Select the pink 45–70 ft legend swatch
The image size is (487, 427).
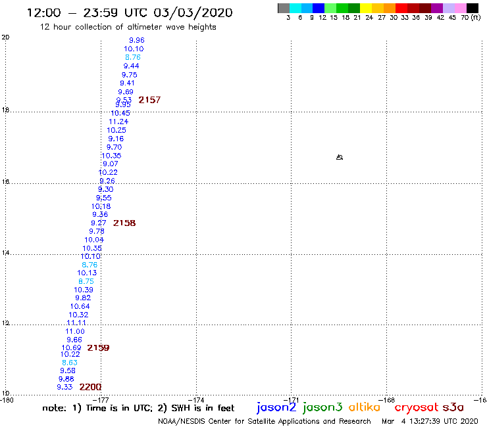click(460, 8)
